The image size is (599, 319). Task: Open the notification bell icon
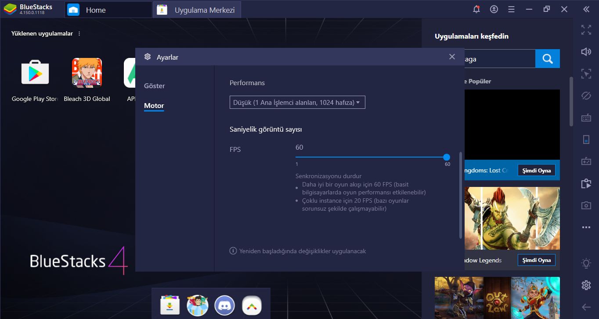(x=476, y=9)
